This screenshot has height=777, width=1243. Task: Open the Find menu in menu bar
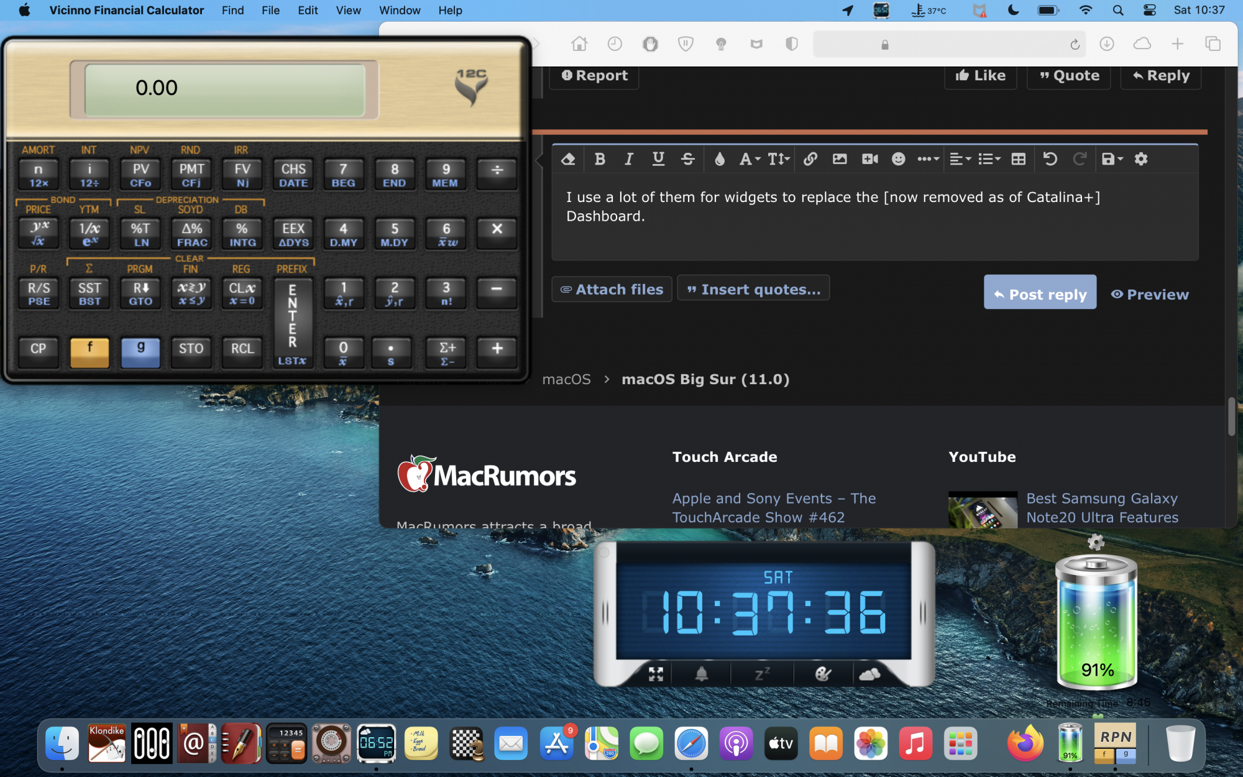point(232,10)
